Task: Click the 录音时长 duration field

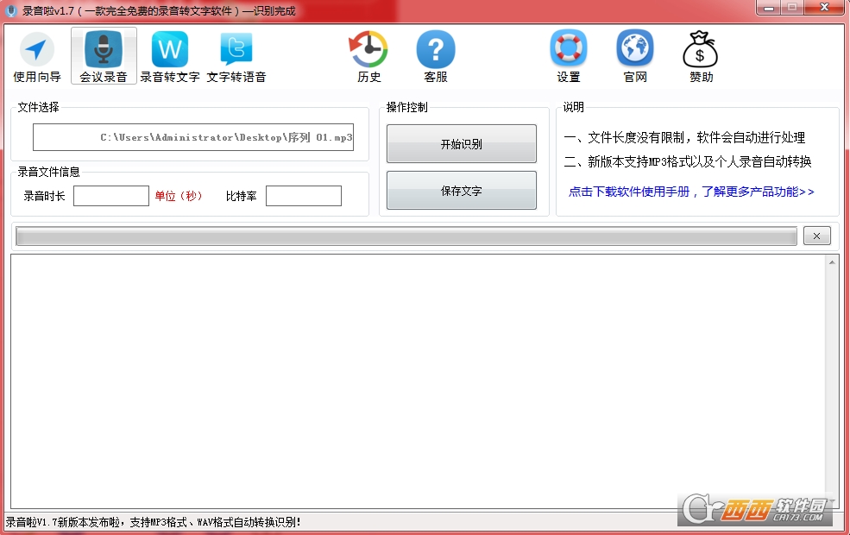Action: tap(111, 197)
